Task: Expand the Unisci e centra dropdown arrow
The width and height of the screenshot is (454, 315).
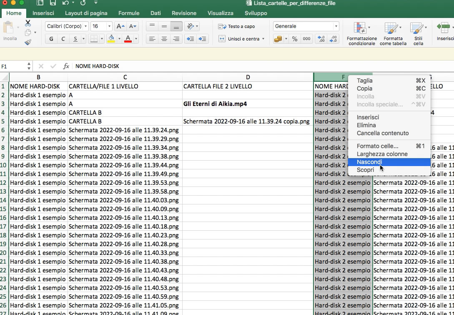Action: [263, 39]
